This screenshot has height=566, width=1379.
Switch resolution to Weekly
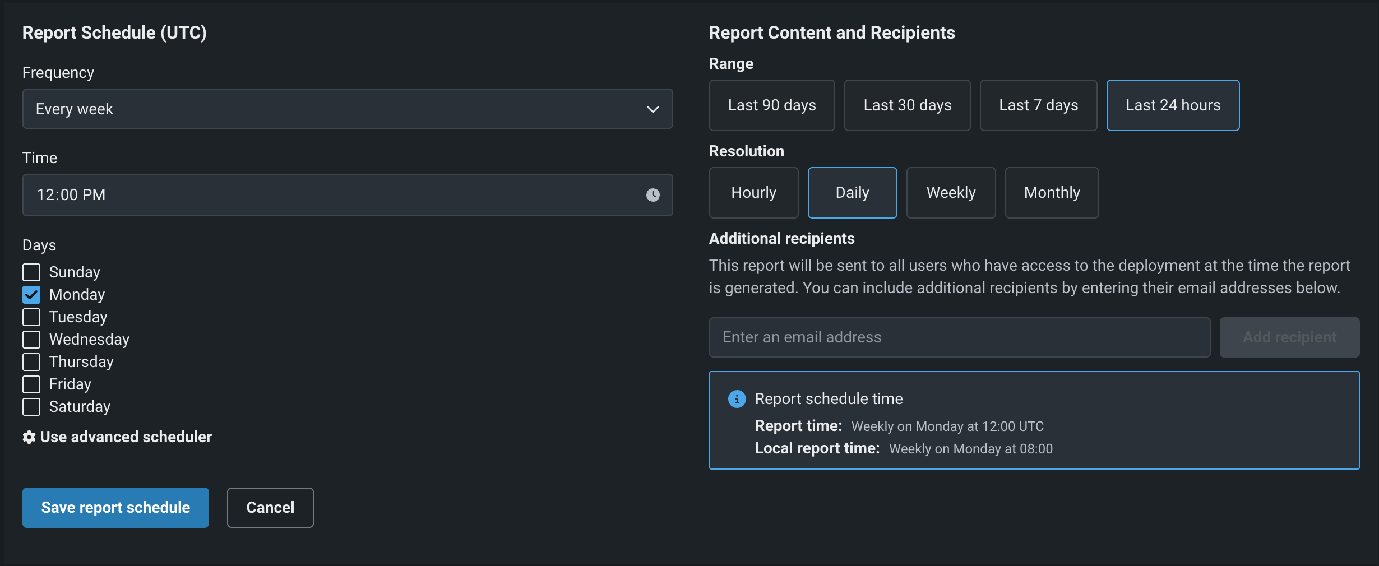point(951,193)
